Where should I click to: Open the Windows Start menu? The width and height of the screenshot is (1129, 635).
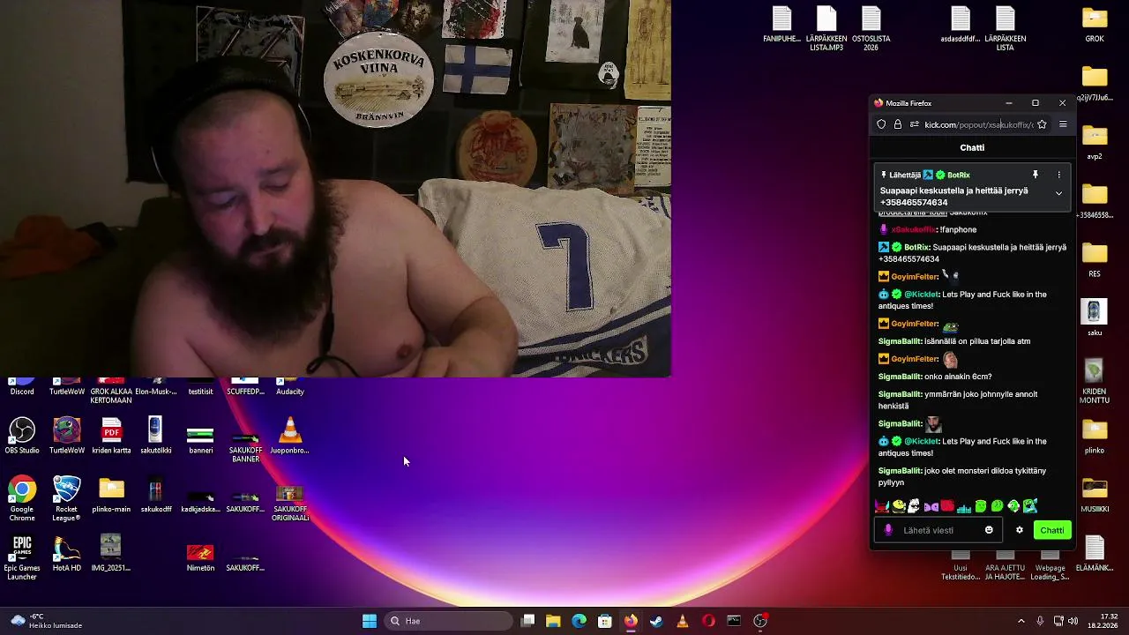click(x=370, y=621)
